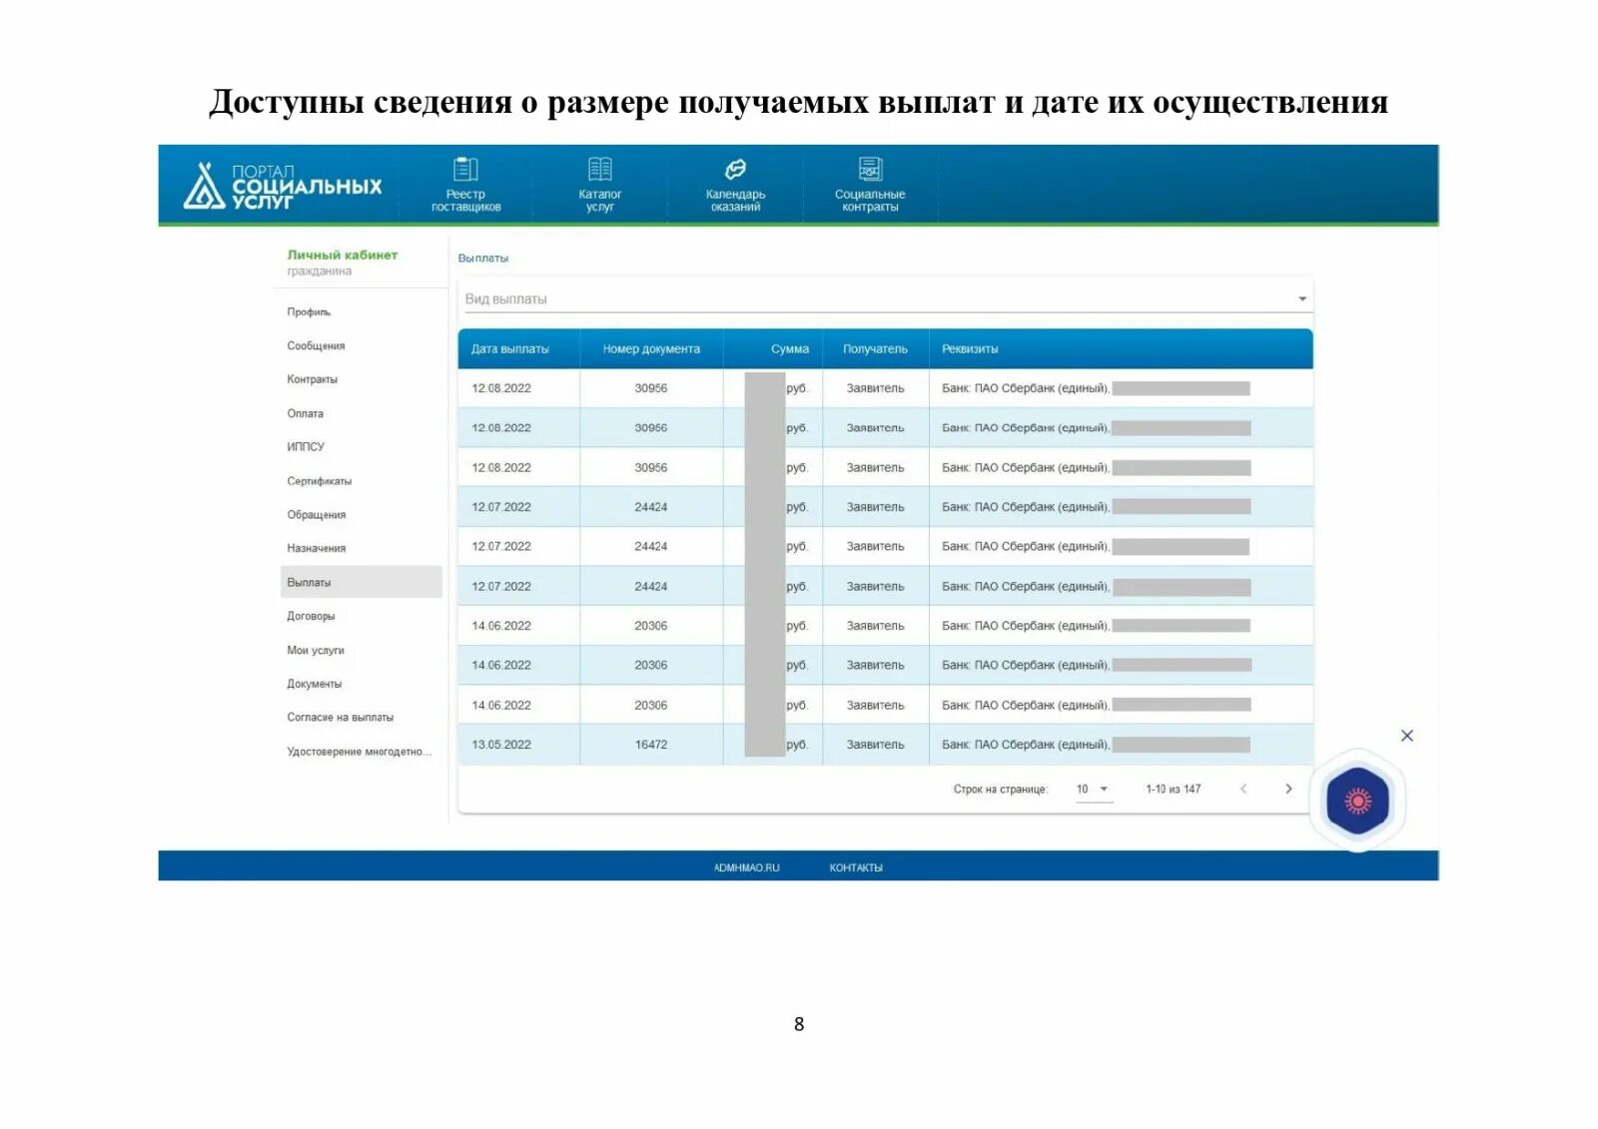Viewport: 1598px width, 1129px height.
Task: Open Обращения in the sidebar
Action: coord(317,515)
